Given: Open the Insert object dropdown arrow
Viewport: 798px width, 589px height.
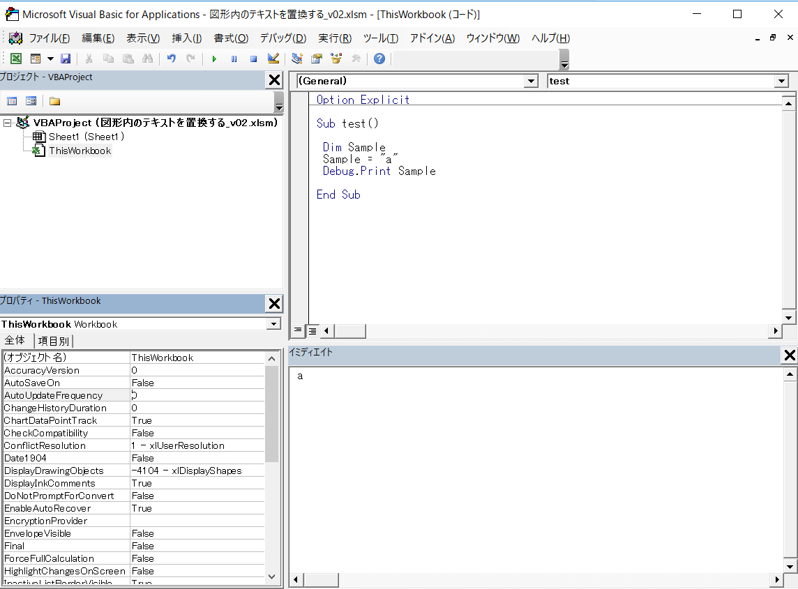Looking at the screenshot, I should (50, 59).
